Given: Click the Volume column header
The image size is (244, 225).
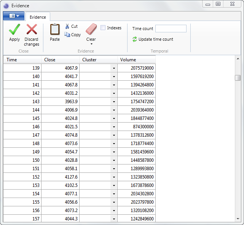Looking at the screenshot, I should [136, 60].
